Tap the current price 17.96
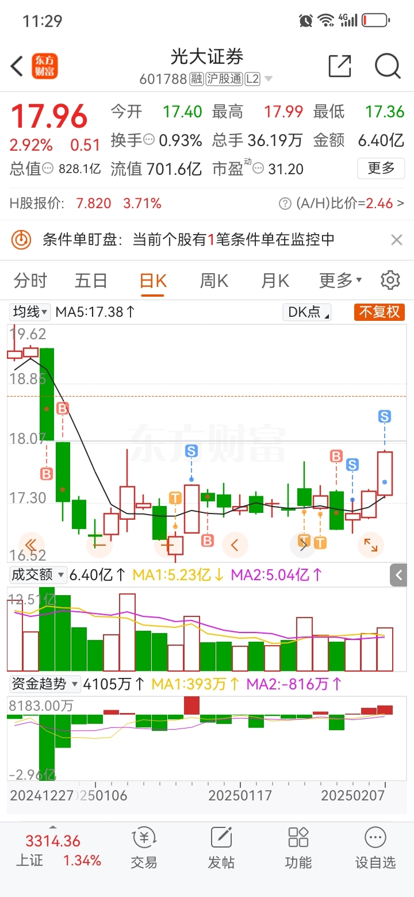Image resolution: width=414 pixels, height=897 pixels. [49, 116]
